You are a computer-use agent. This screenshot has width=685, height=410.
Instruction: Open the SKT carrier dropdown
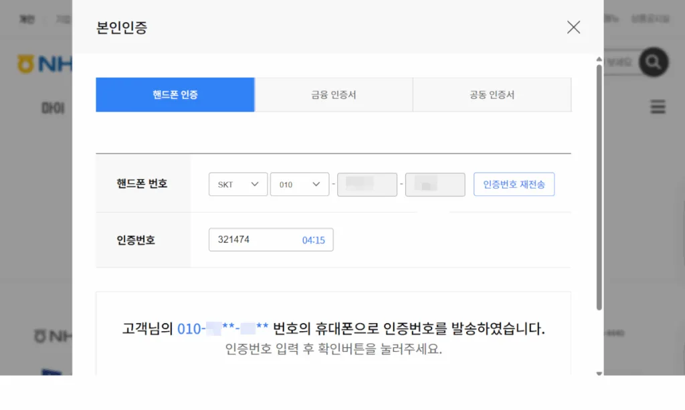pyautogui.click(x=238, y=184)
